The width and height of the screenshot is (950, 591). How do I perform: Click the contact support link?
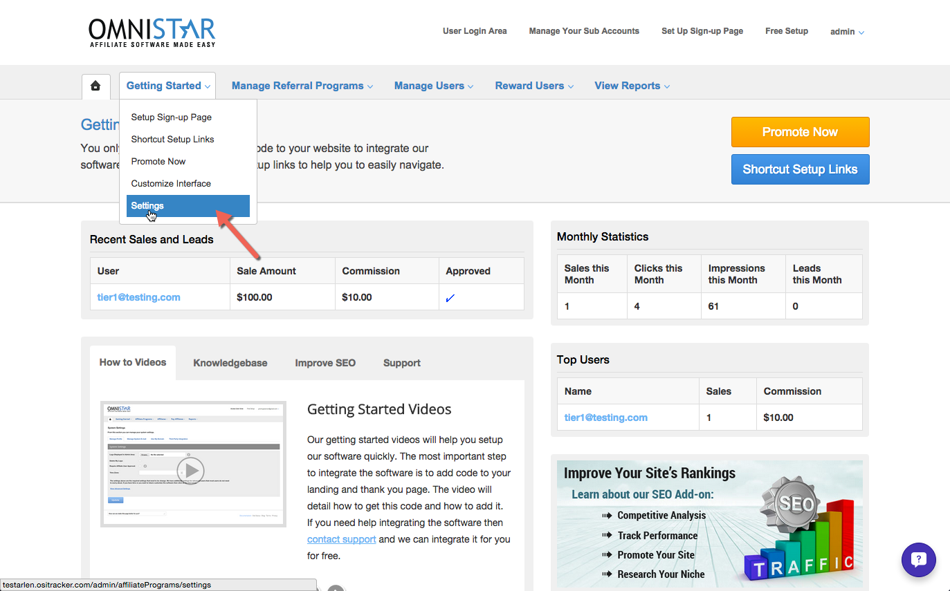pos(342,539)
